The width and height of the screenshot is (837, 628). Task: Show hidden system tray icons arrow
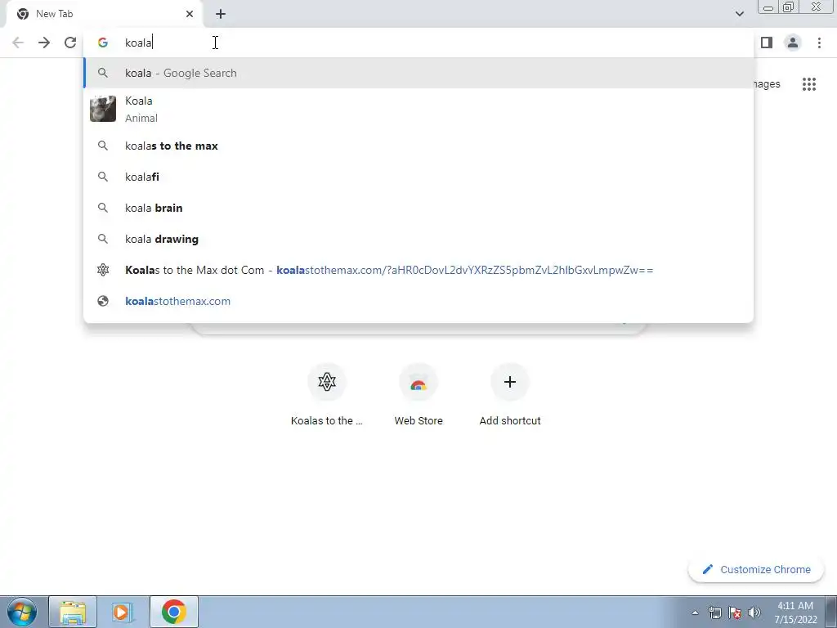695,612
